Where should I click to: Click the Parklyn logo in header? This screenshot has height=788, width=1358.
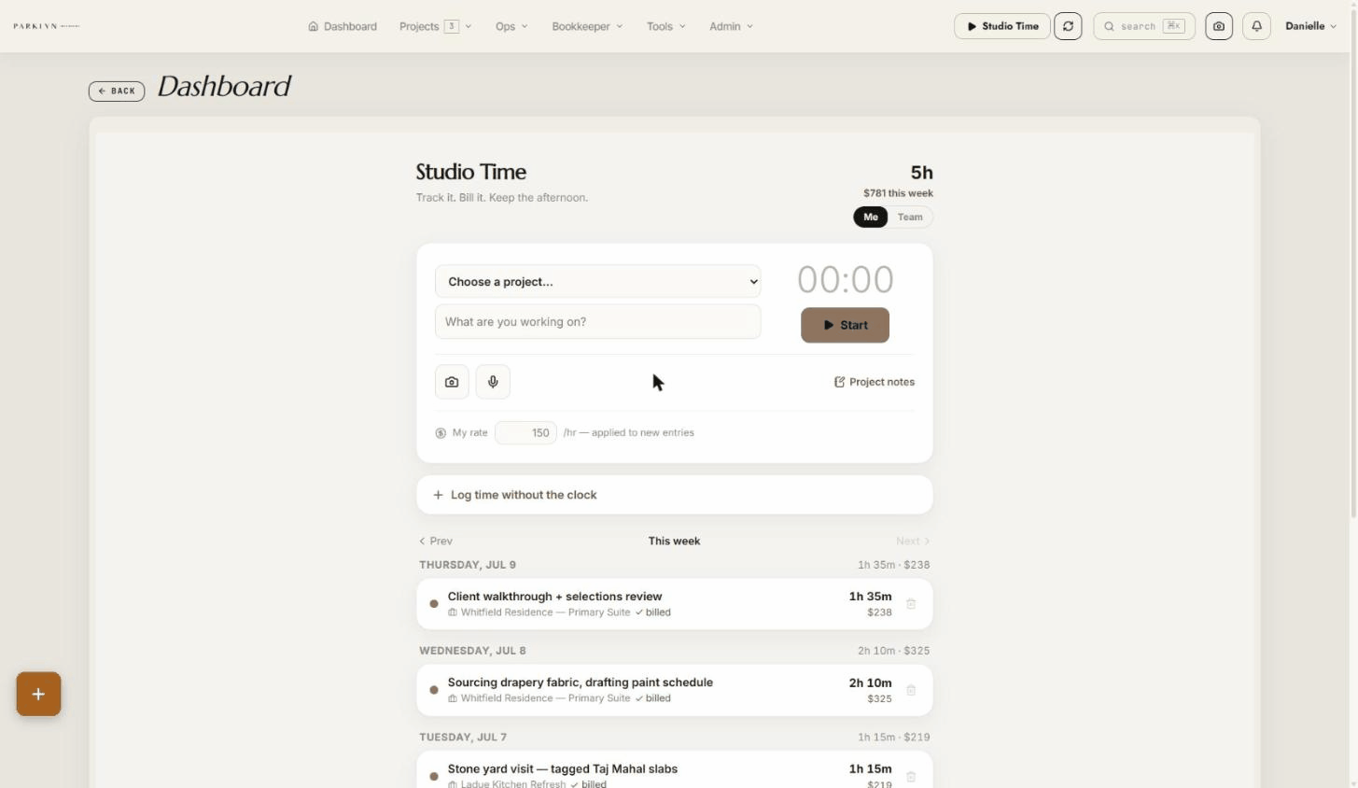[47, 26]
